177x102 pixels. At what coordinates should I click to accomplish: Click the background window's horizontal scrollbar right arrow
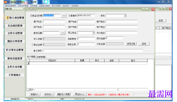click(170, 57)
